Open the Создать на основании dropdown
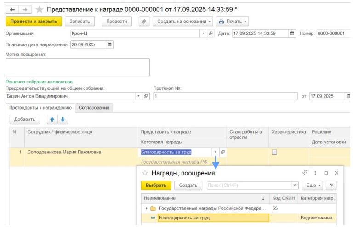The height and width of the screenshot is (230, 353). pos(184,22)
